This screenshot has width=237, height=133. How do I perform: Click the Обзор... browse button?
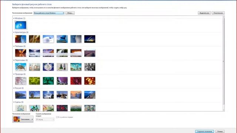pos(70,13)
